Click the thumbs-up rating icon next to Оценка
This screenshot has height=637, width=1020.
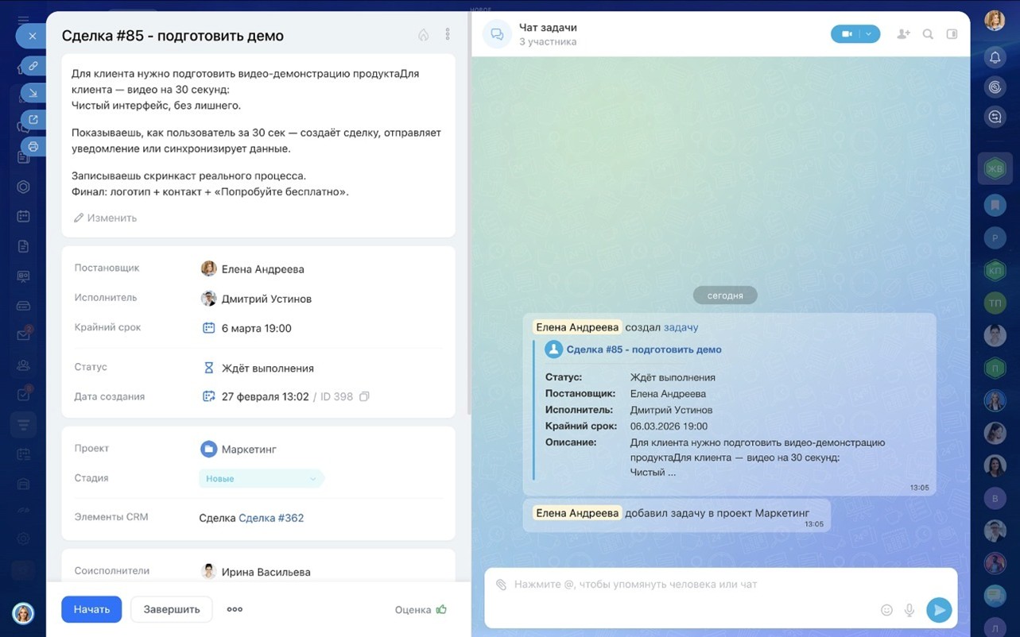444,609
